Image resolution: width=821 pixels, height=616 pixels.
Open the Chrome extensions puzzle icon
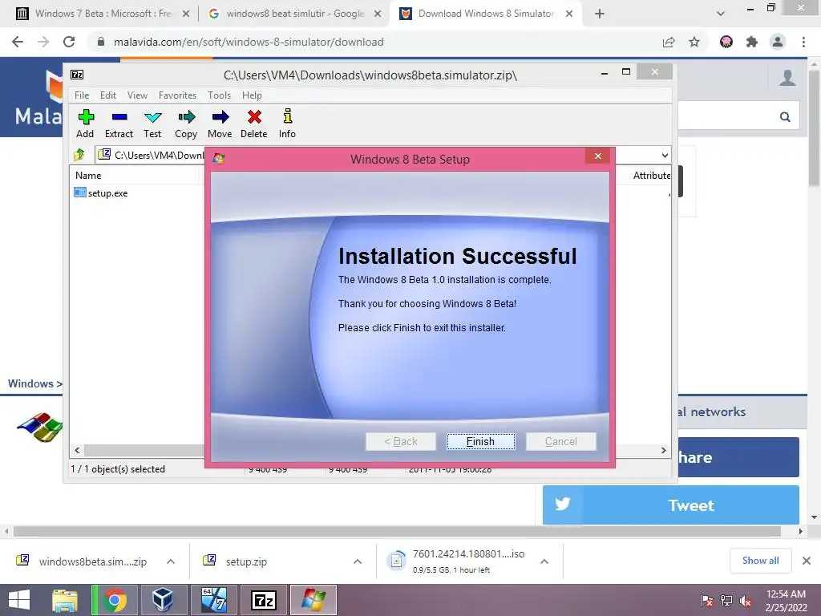pos(752,42)
